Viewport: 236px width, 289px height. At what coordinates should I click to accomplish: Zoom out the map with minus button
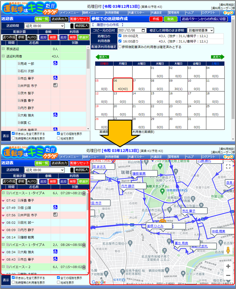(228, 275)
